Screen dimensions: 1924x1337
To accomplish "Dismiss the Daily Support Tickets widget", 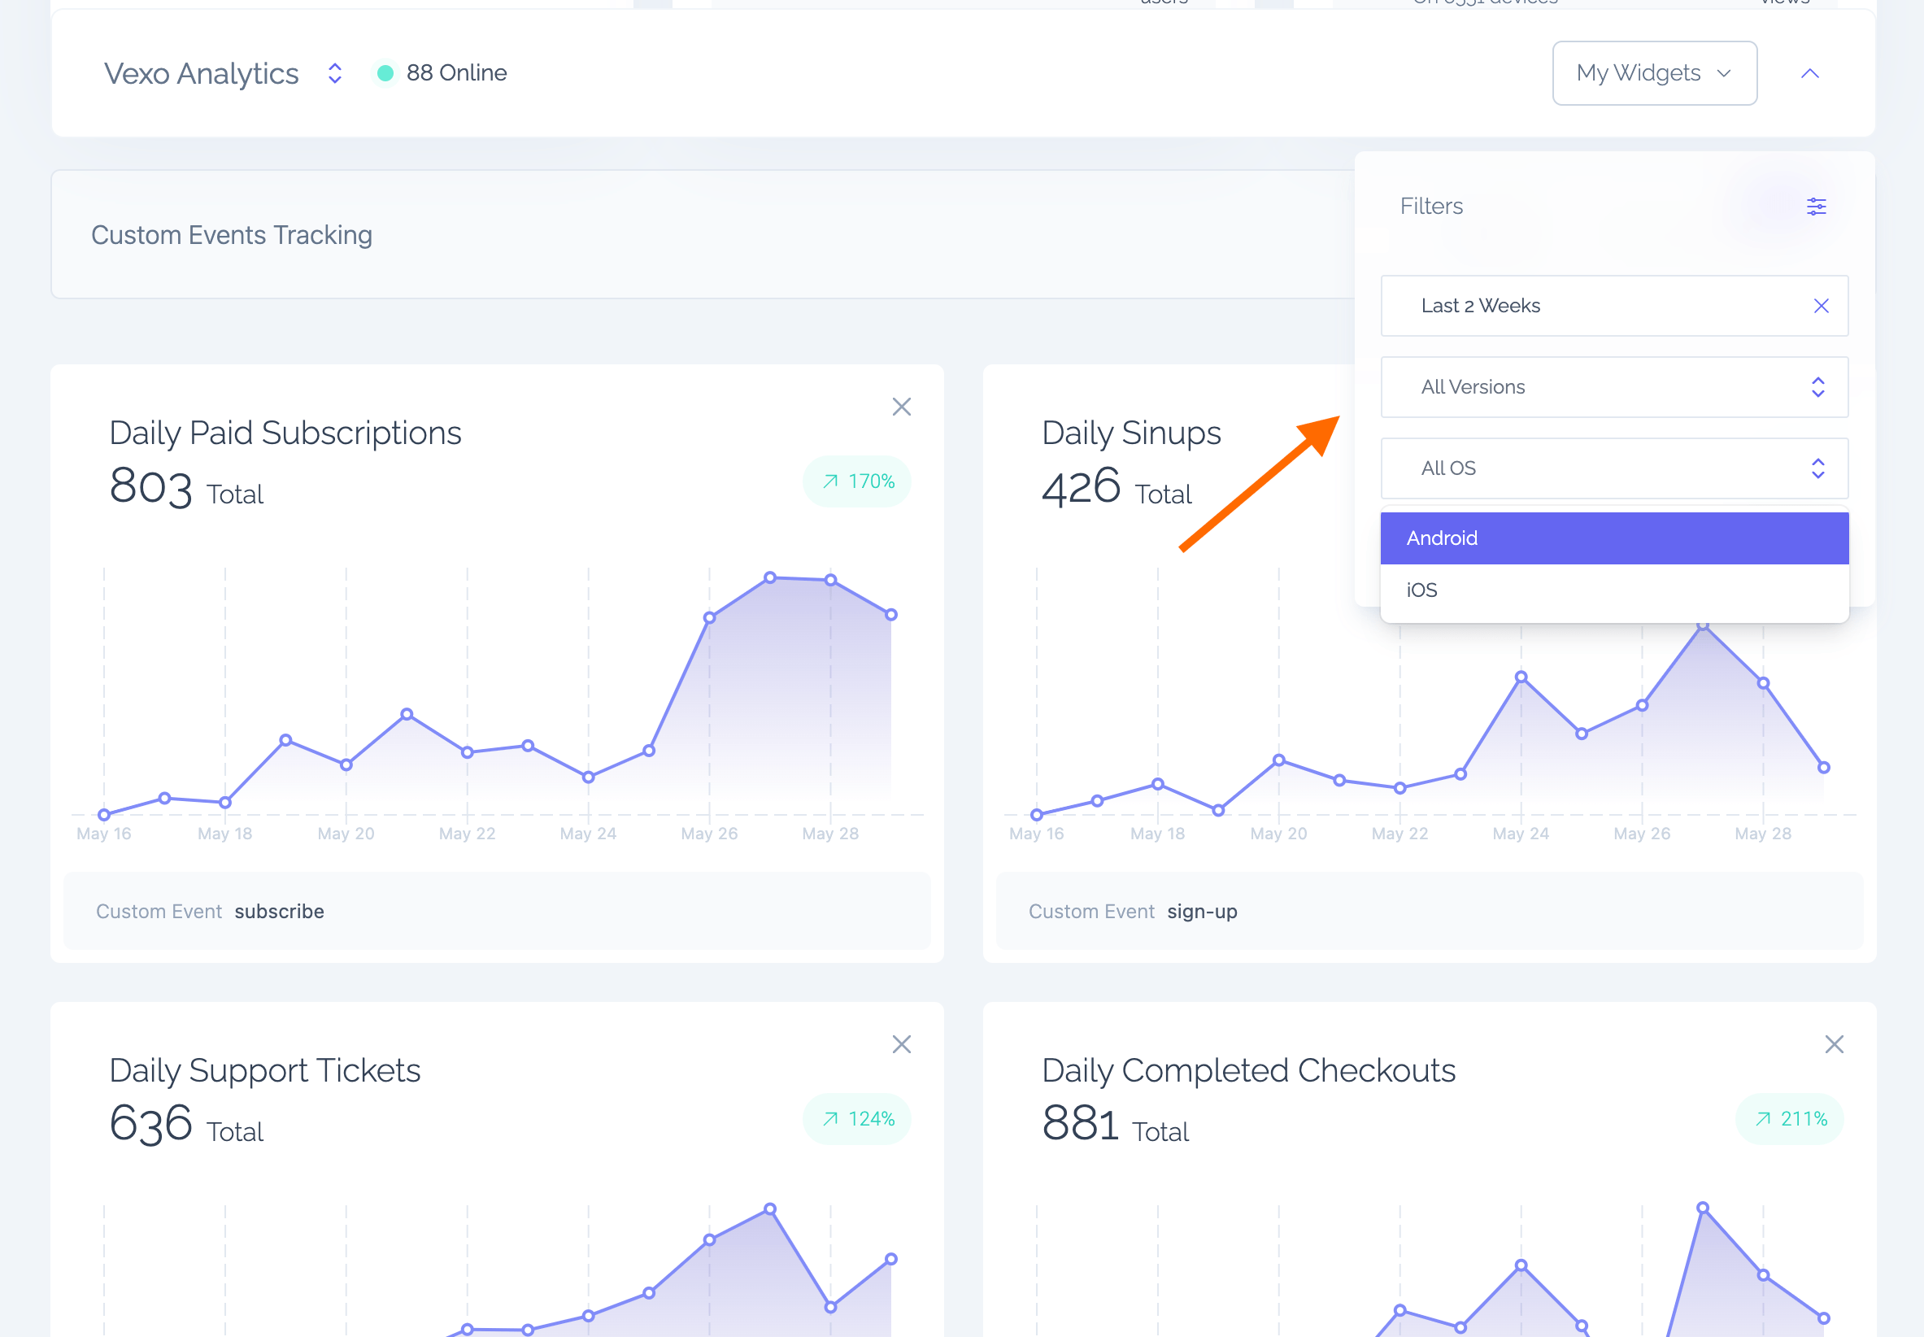I will tap(901, 1043).
